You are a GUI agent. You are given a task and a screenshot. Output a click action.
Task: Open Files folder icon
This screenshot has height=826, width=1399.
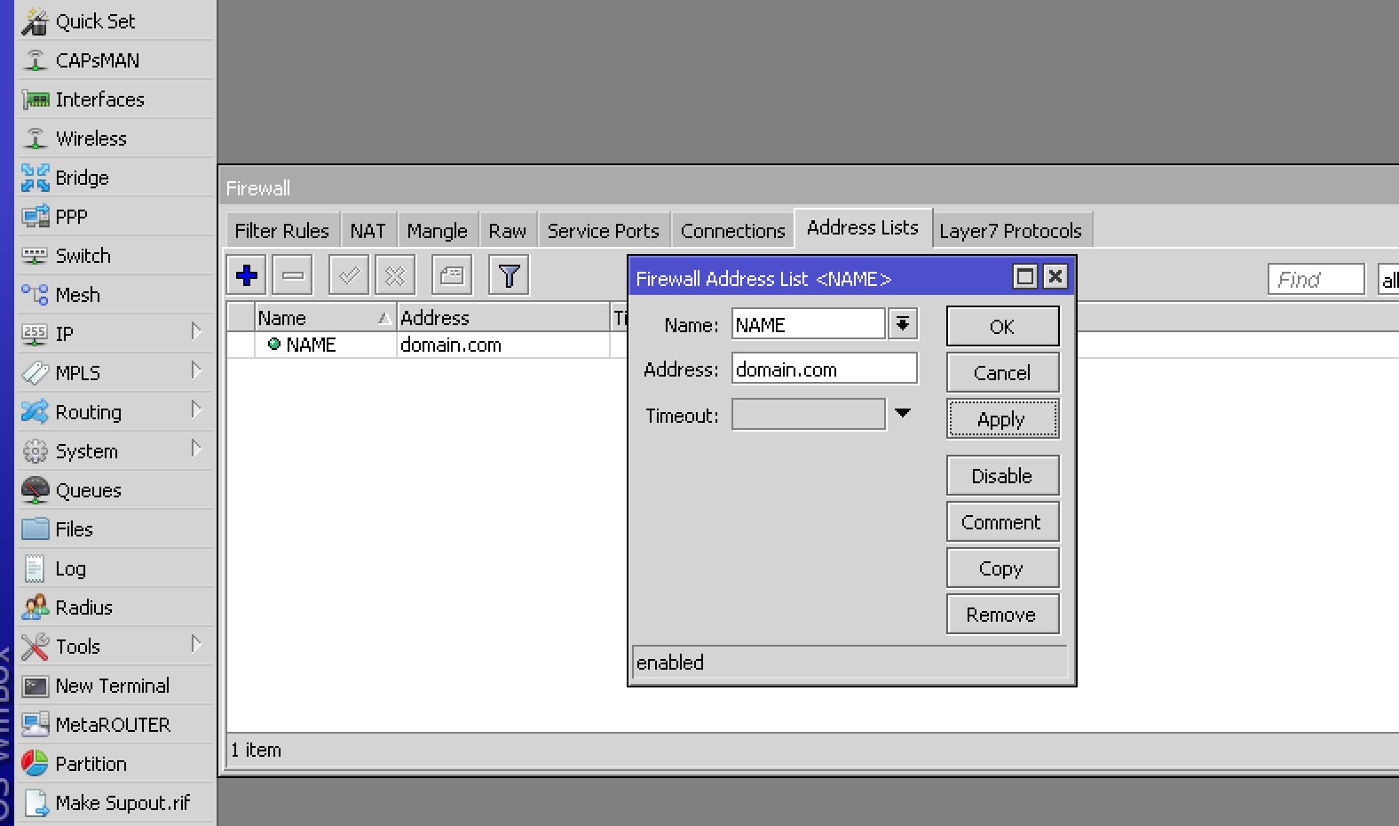coord(35,529)
